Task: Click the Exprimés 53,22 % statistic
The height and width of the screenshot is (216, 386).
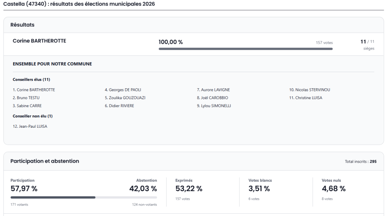Action: [189, 189]
